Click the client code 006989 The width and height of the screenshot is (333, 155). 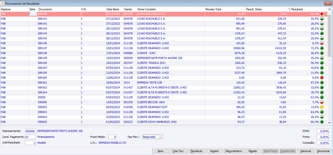pyautogui.click(x=128, y=53)
